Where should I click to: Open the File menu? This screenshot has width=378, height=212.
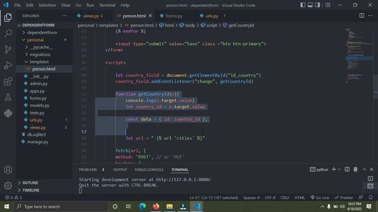tap(17, 5)
